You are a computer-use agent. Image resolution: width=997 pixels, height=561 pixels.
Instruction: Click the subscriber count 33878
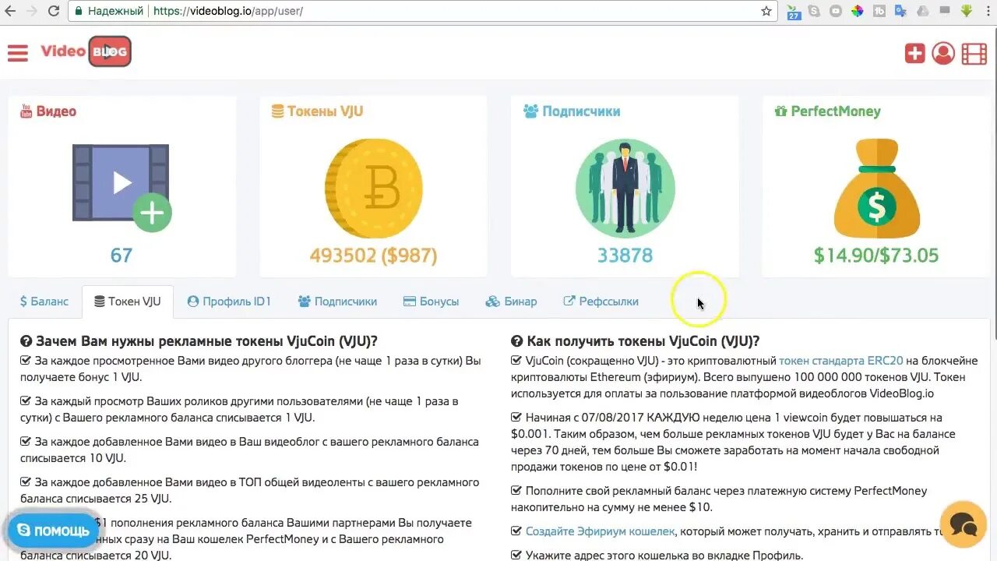point(625,256)
